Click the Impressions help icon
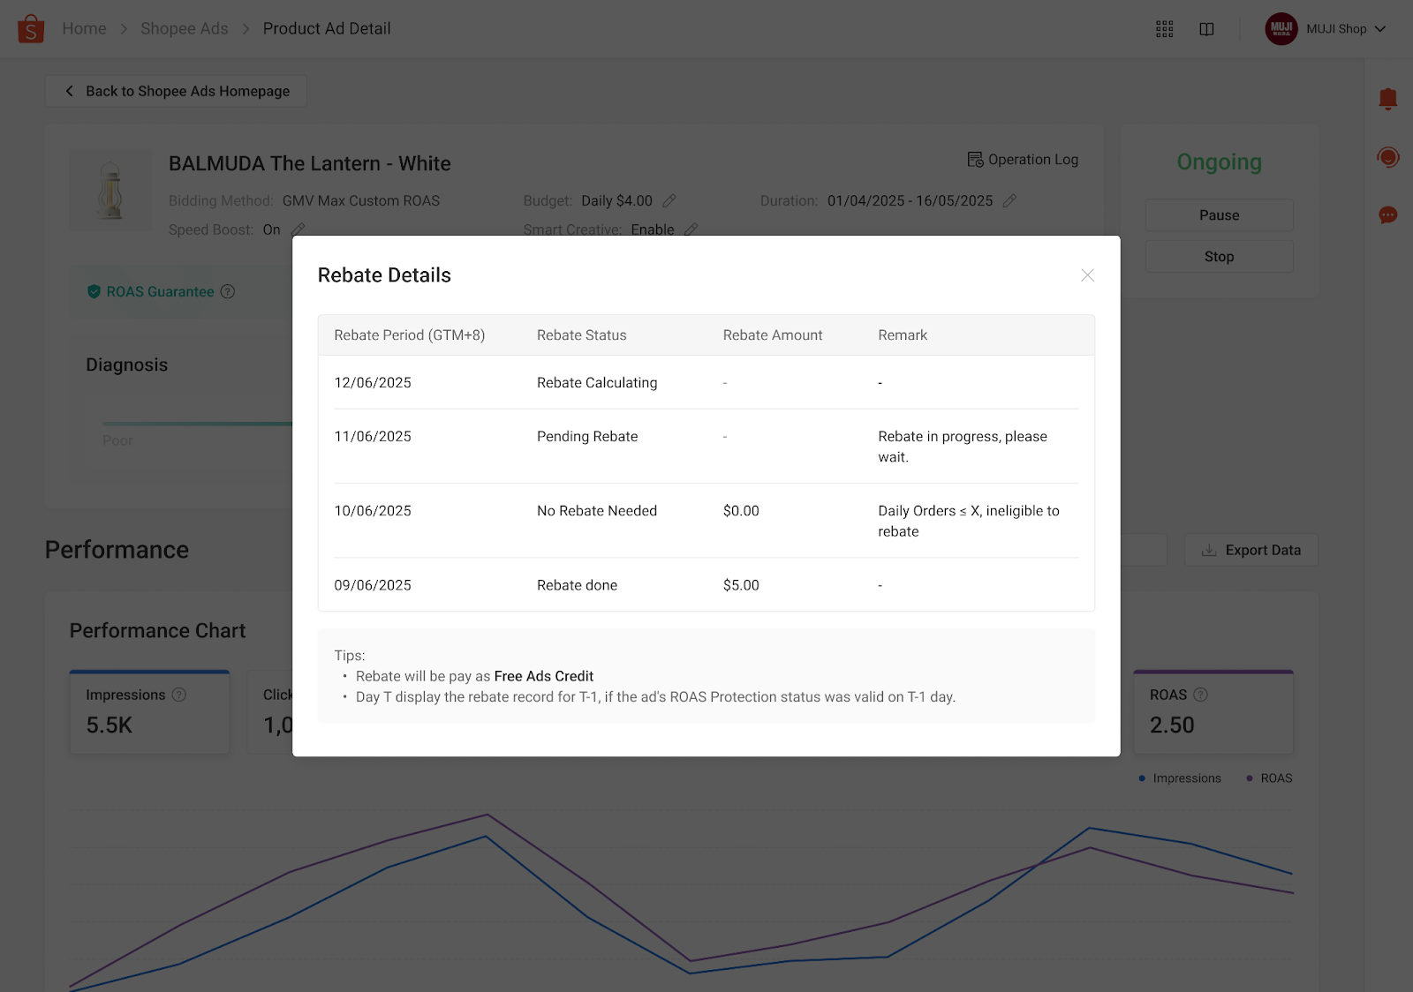The height and width of the screenshot is (992, 1413). [179, 695]
